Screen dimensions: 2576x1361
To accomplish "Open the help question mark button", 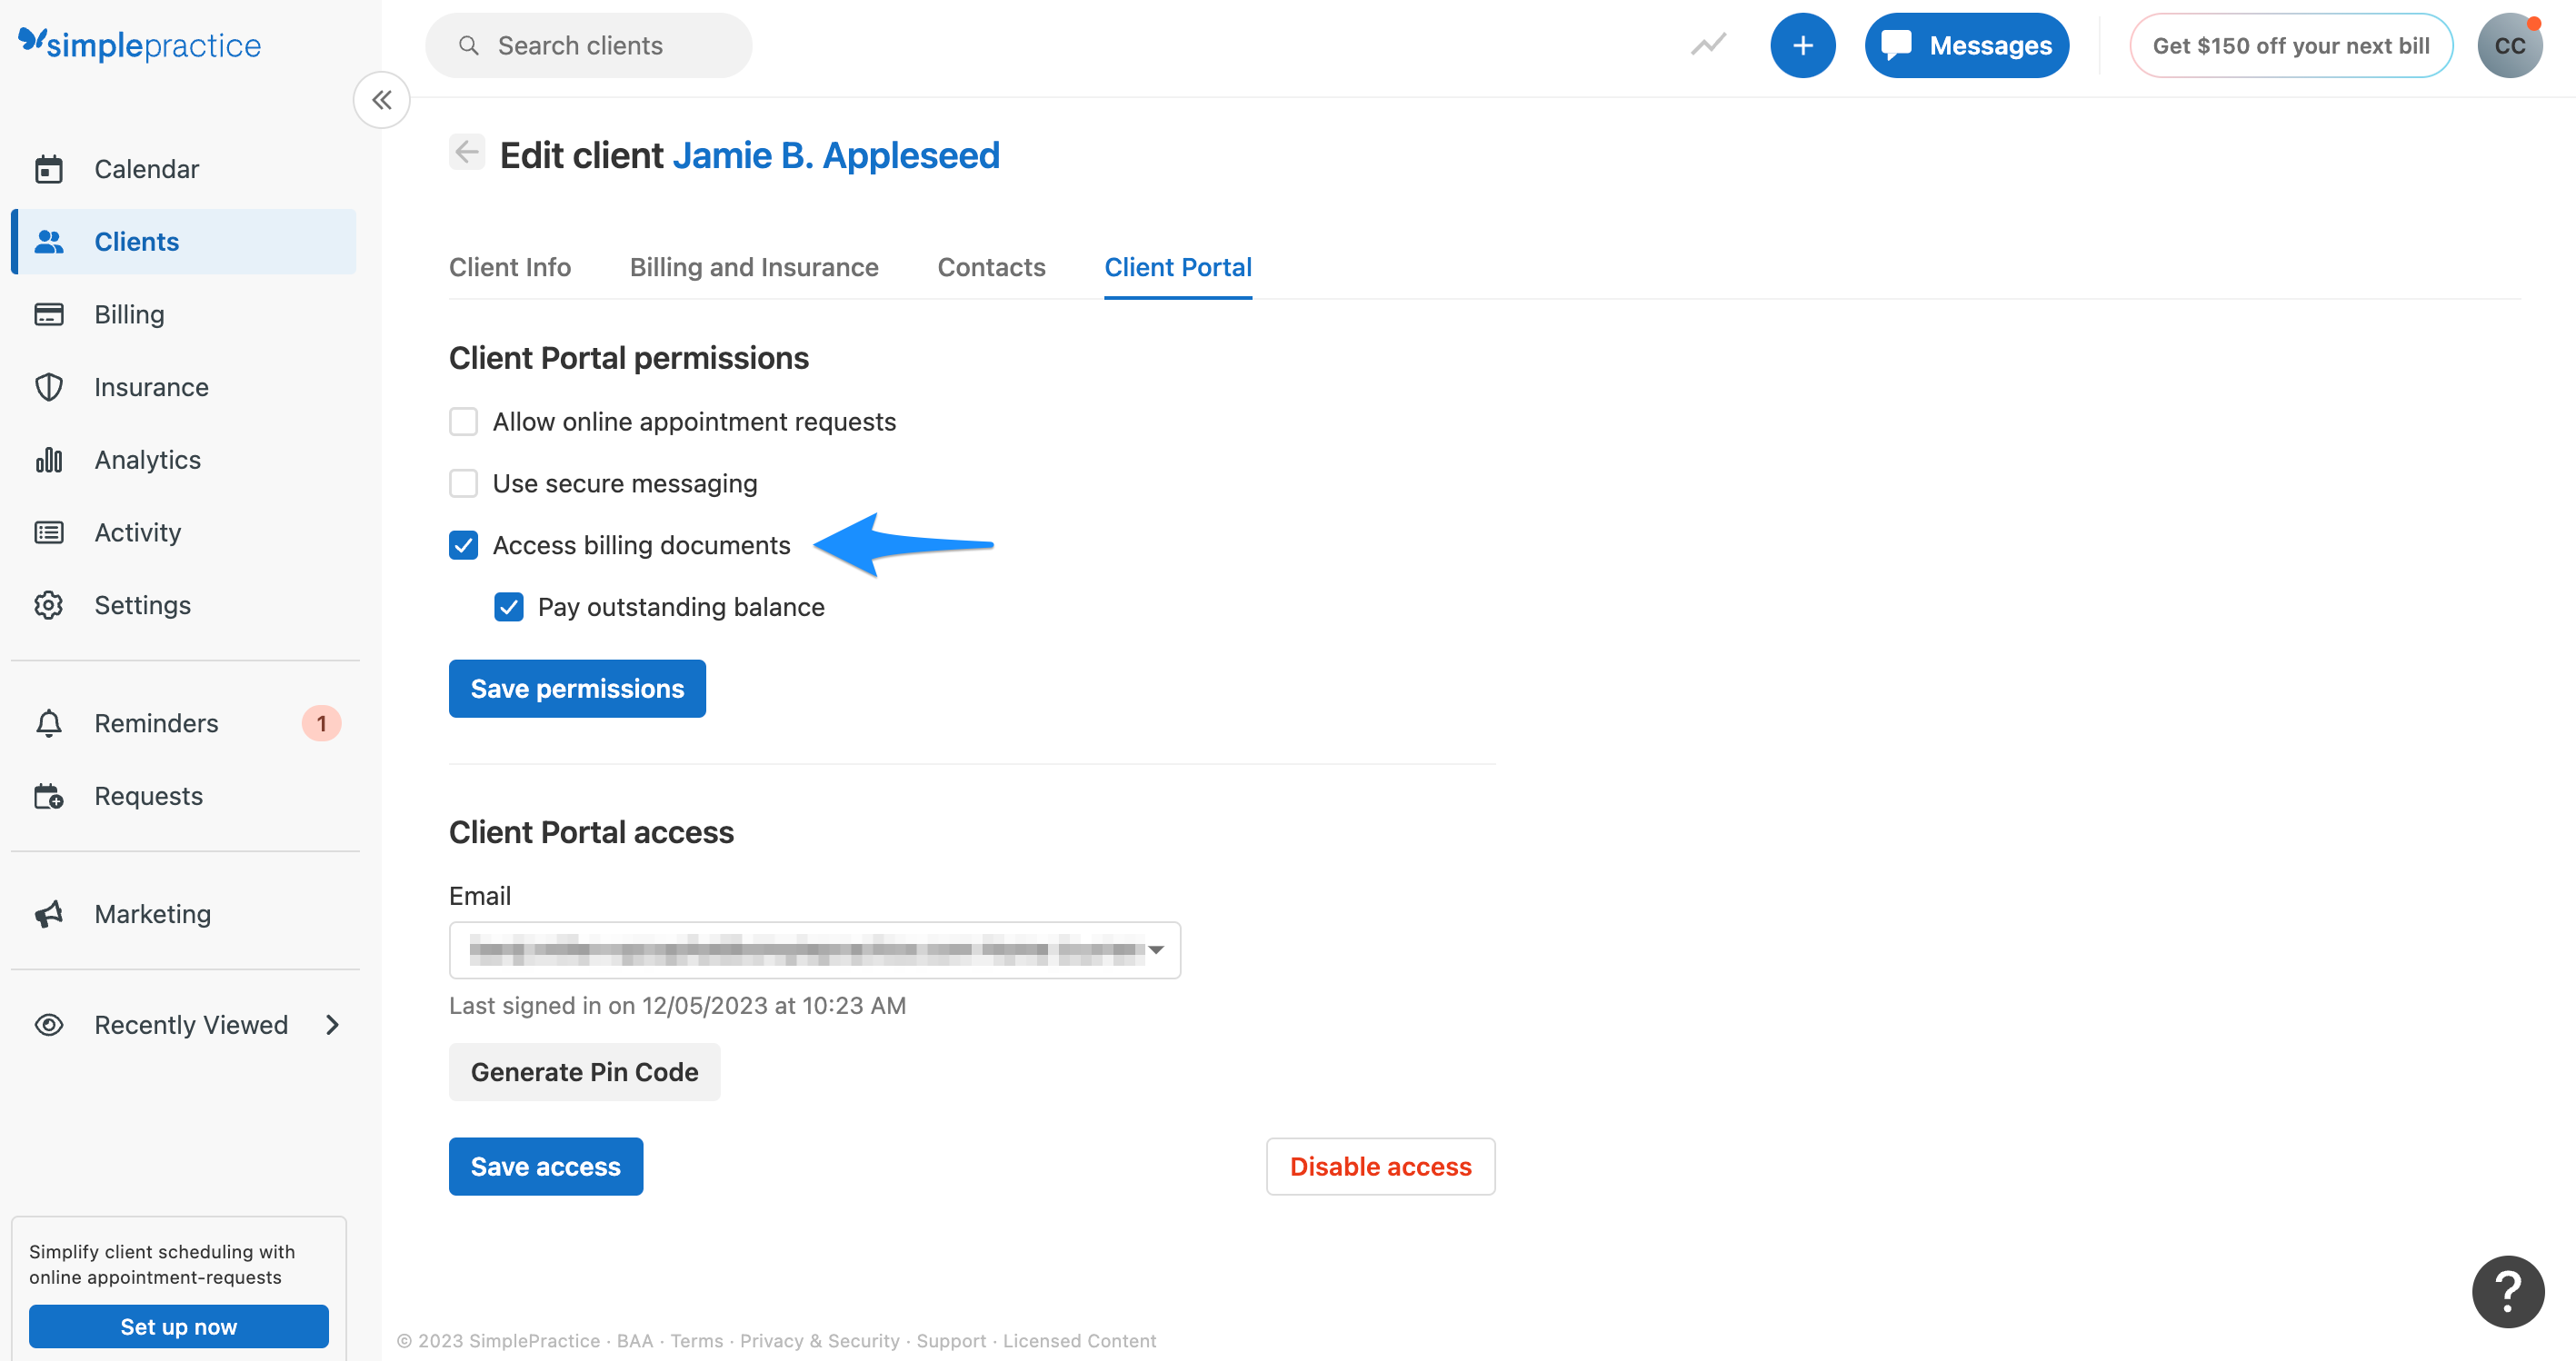I will coord(2508,1292).
